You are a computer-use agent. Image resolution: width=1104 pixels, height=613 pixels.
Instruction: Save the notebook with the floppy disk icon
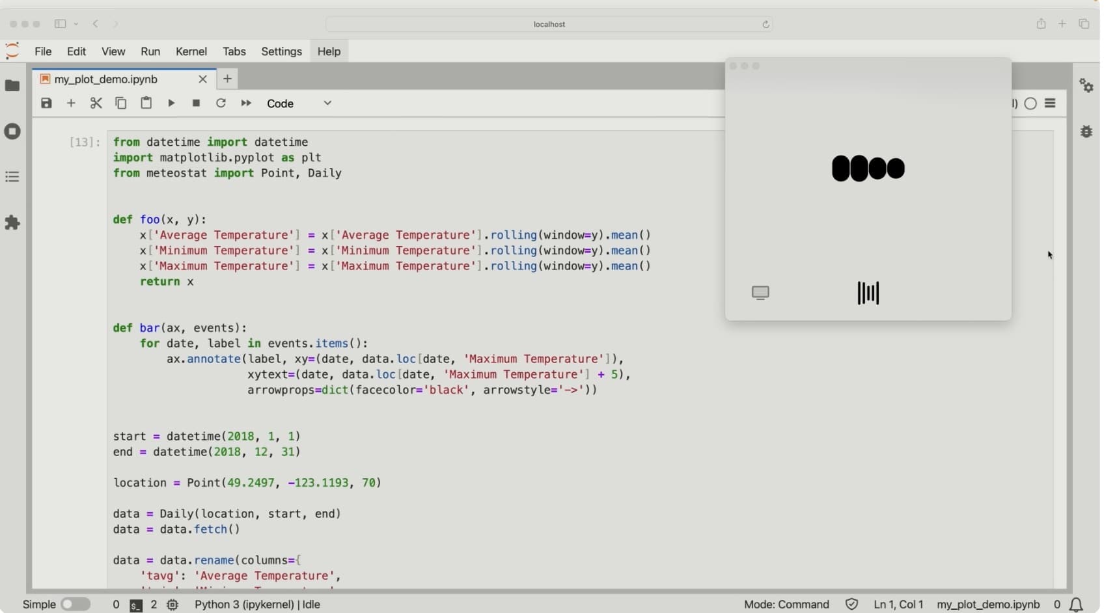coord(46,103)
